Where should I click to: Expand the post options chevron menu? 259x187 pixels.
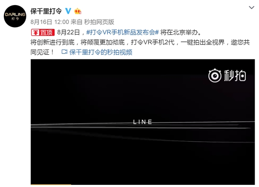click(251, 7)
